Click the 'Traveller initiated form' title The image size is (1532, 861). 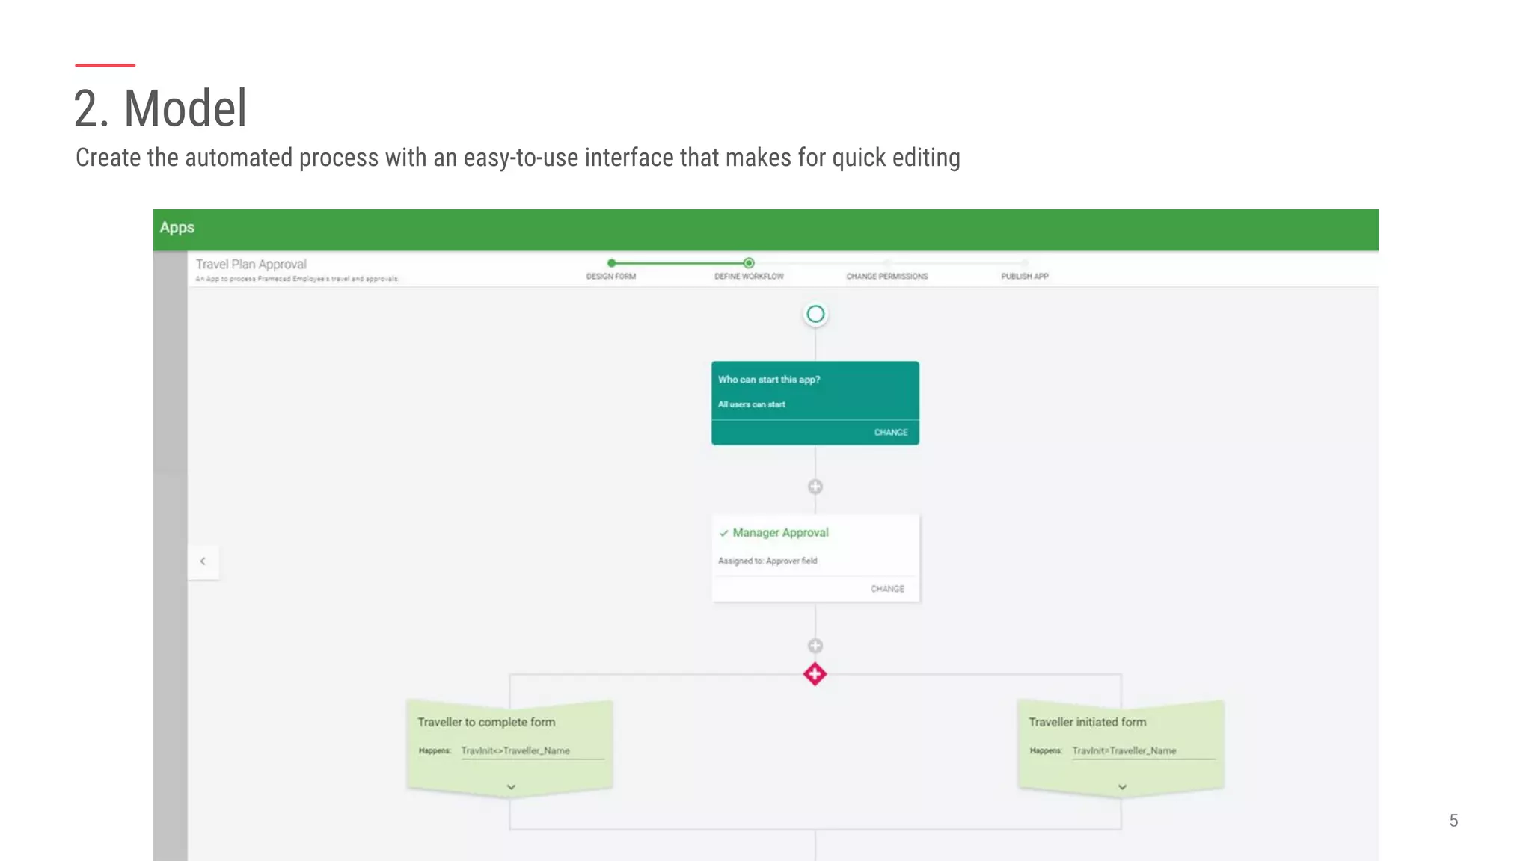click(1087, 722)
